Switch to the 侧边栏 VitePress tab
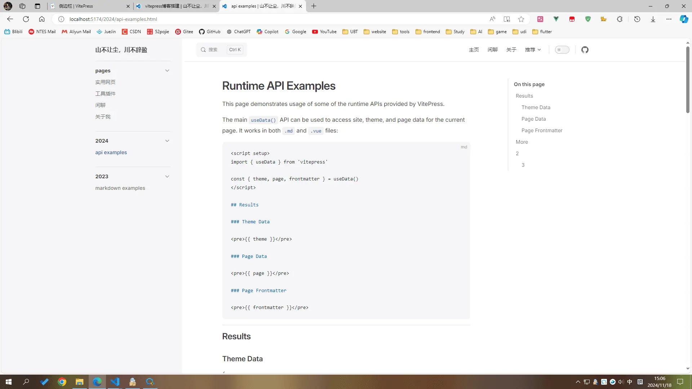Viewport: 692px width, 389px height. [88, 6]
